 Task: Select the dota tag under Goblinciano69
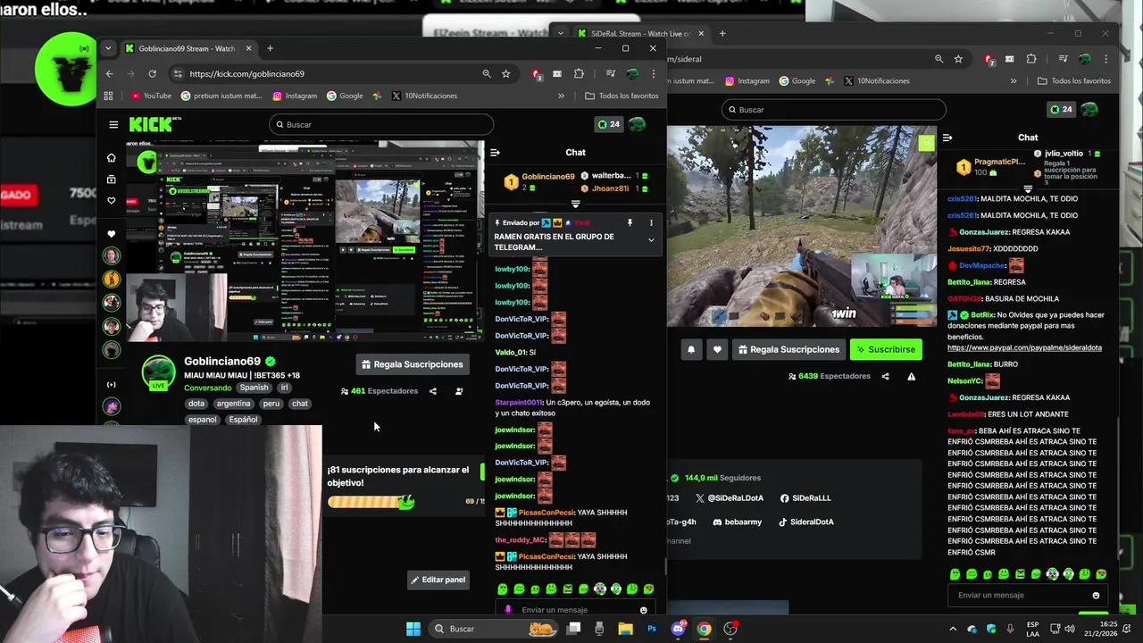[196, 404]
